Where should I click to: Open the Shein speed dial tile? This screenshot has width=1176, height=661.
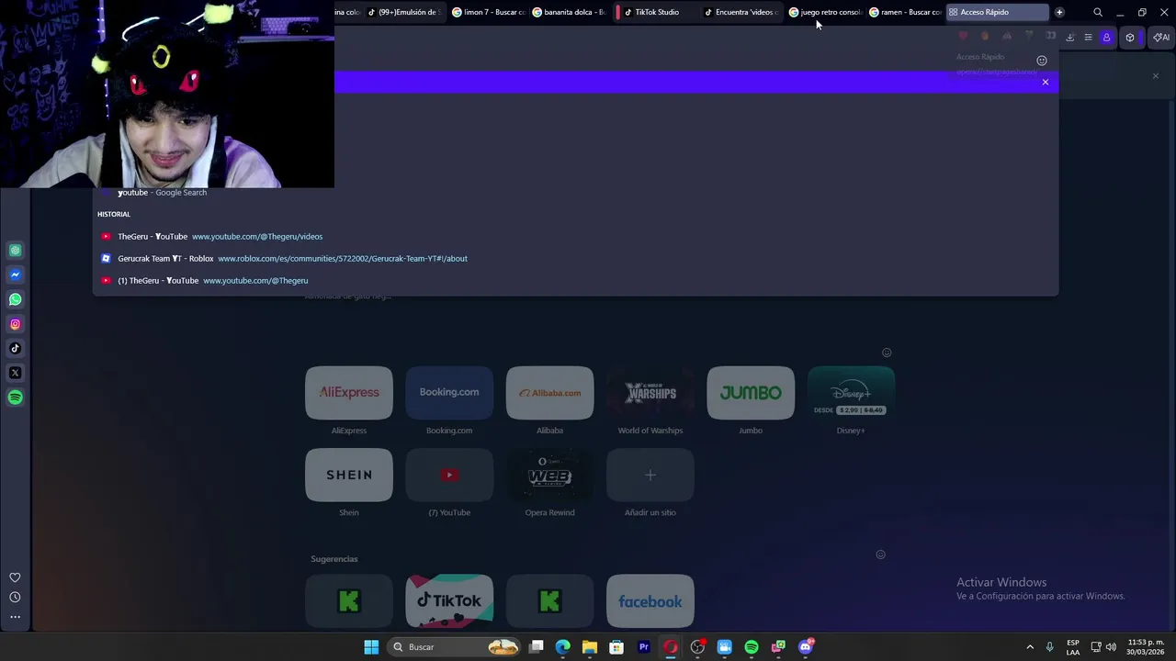point(349,475)
